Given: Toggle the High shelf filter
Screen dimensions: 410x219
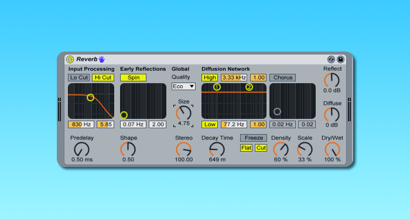Looking at the screenshot, I should [x=210, y=78].
